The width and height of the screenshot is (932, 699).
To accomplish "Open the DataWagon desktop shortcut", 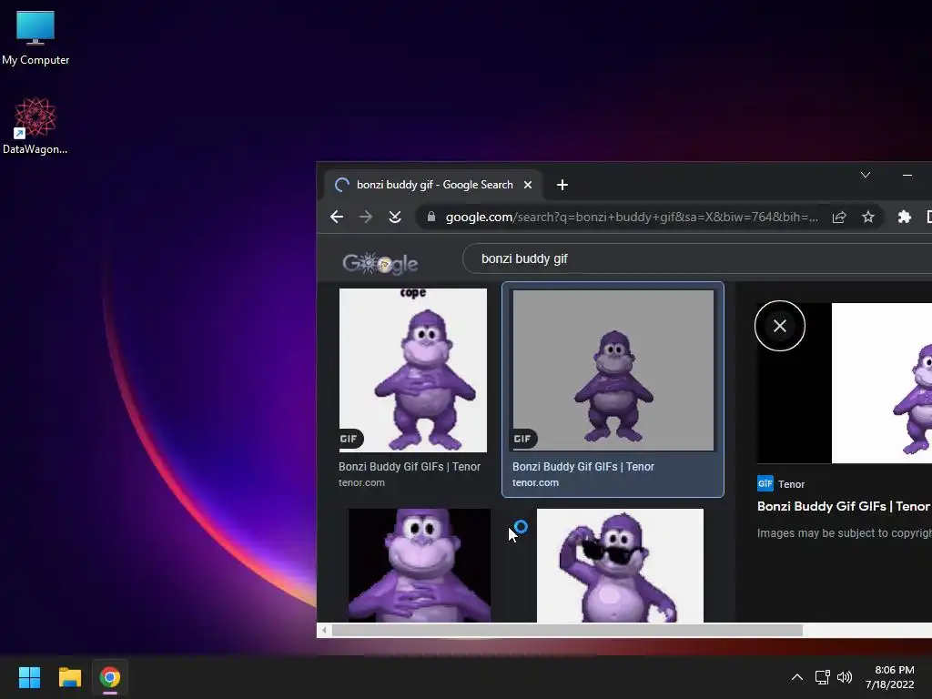I will click(35, 126).
